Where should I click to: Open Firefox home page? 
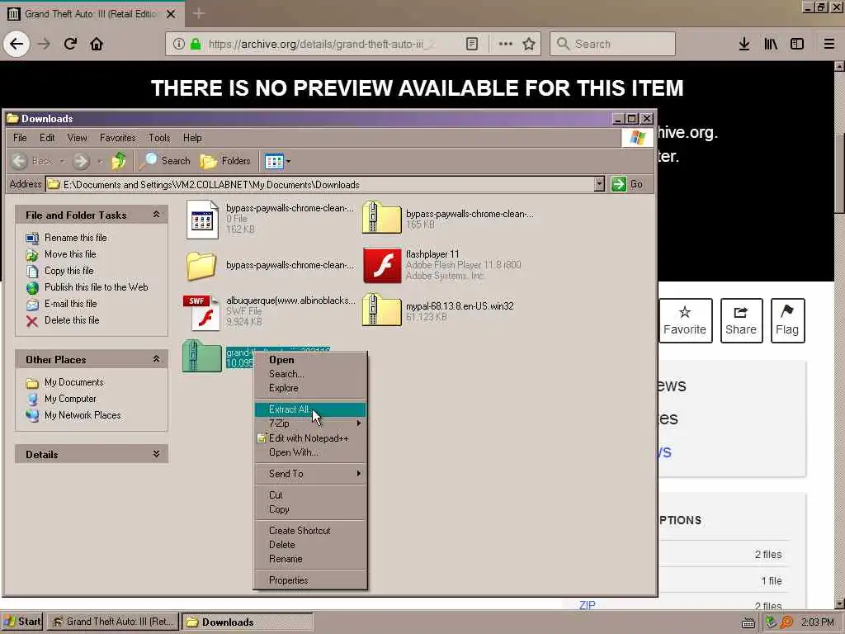click(97, 44)
